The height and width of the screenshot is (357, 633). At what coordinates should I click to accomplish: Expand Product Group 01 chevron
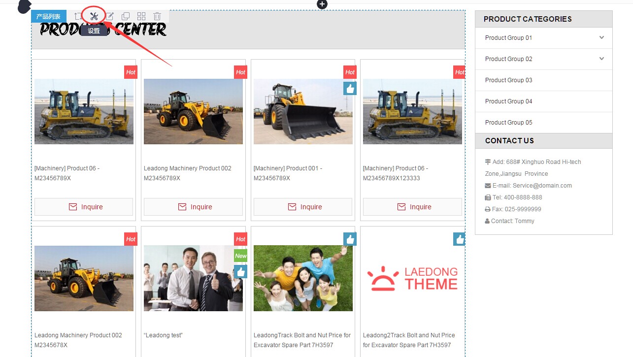tap(601, 37)
